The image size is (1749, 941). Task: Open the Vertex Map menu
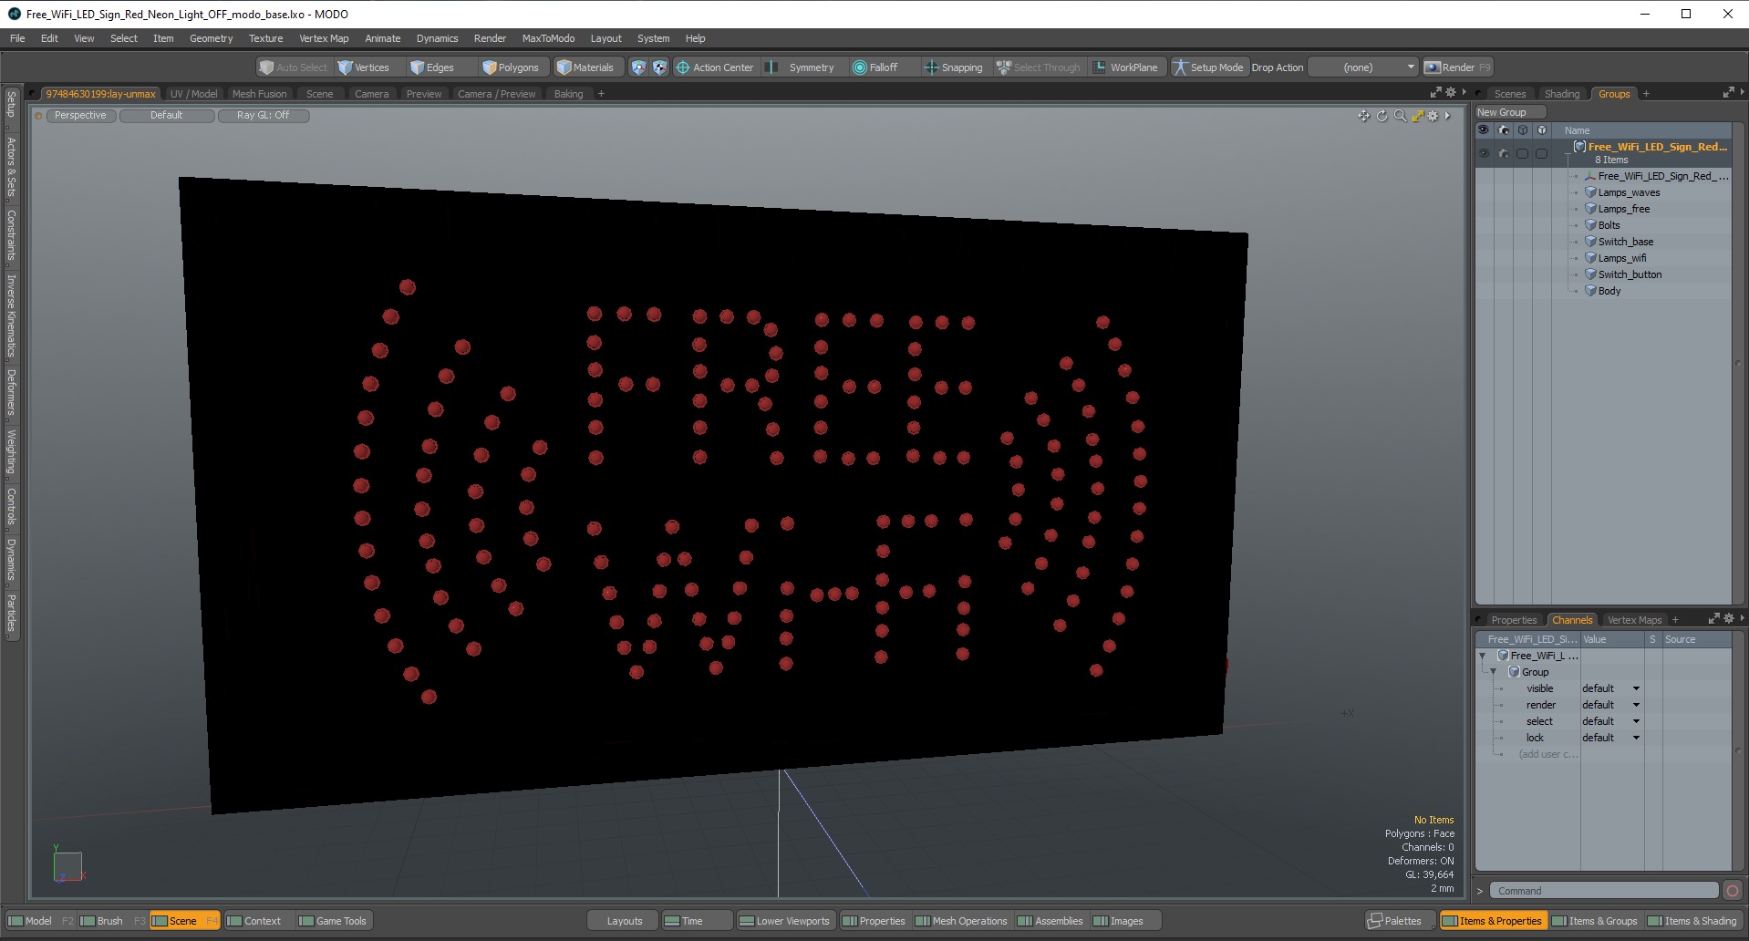[x=324, y=38]
